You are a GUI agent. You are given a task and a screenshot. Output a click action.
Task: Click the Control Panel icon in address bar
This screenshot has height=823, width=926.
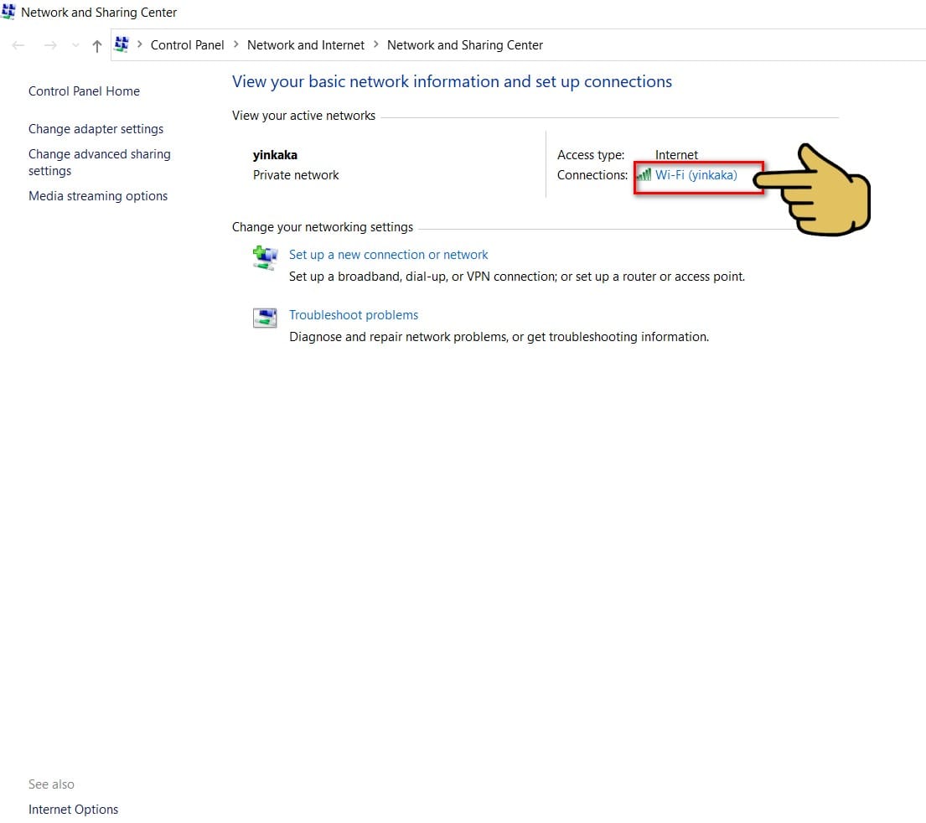tap(122, 44)
